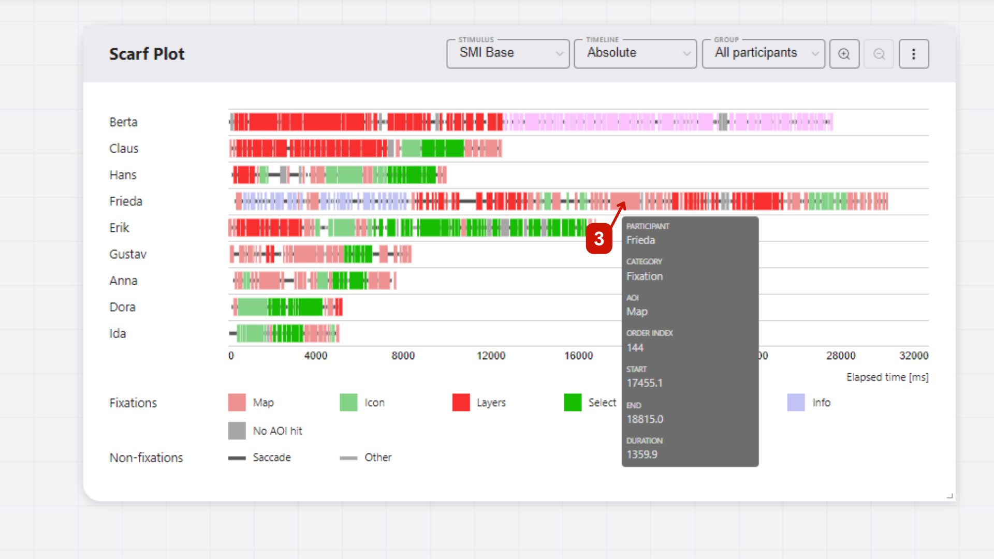Click the tooltip showing Frieda's fixation details

[x=690, y=342]
